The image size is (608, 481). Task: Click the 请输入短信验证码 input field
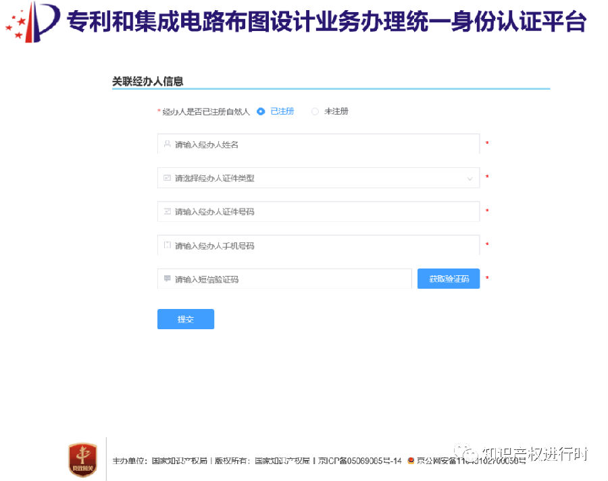(284, 279)
